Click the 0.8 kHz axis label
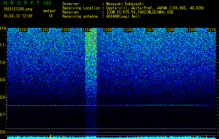219x139 pixels. tap(3, 97)
